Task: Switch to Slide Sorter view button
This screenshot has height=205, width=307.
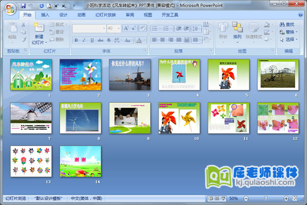Action: tap(217, 198)
